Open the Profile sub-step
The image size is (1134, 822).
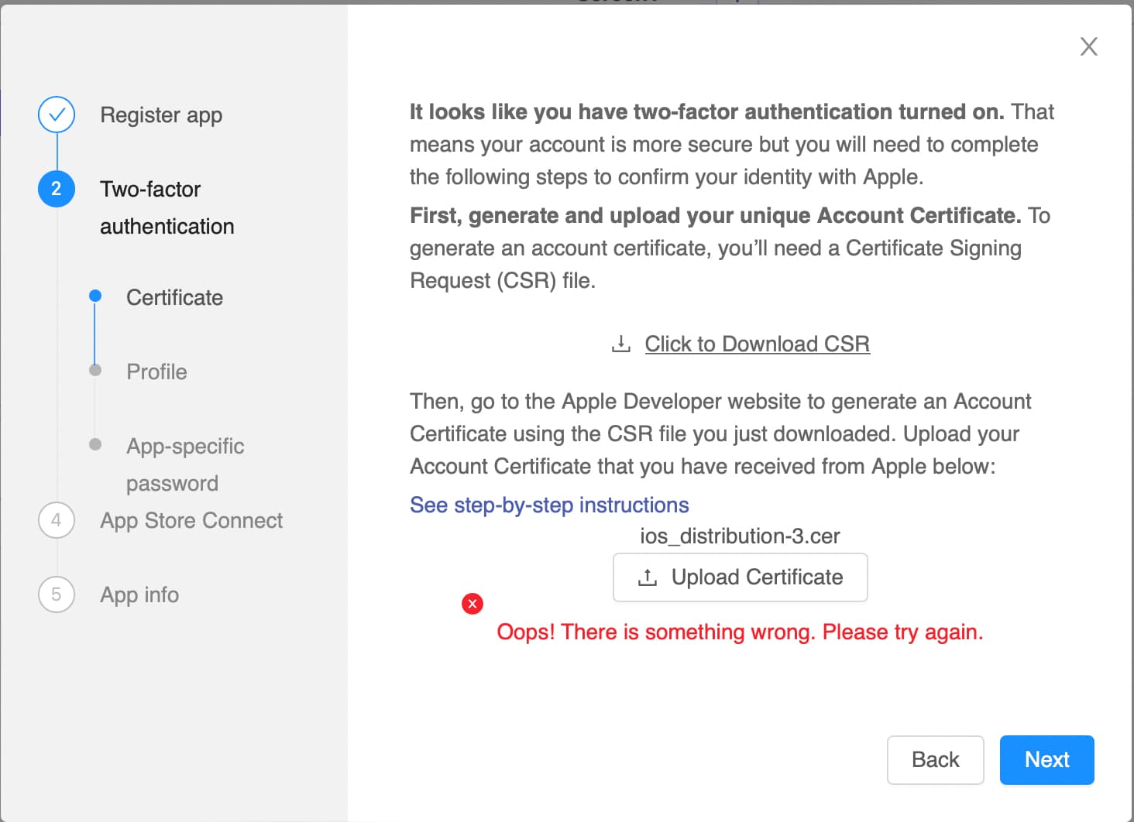coord(156,372)
